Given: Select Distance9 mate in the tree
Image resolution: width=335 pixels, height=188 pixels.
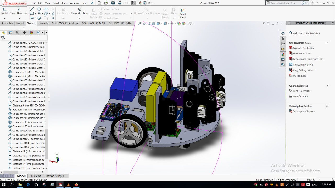Looking at the screenshot, I should click(26, 105).
